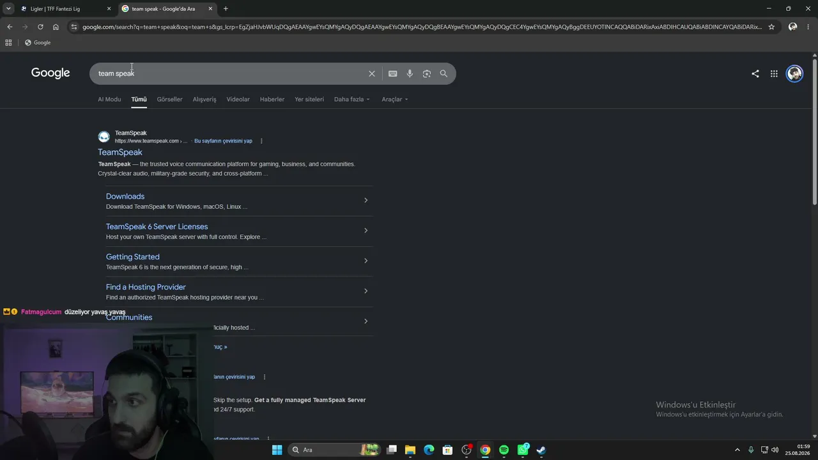818x460 pixels.
Task: Click the browser address bar URL
Action: (x=422, y=27)
